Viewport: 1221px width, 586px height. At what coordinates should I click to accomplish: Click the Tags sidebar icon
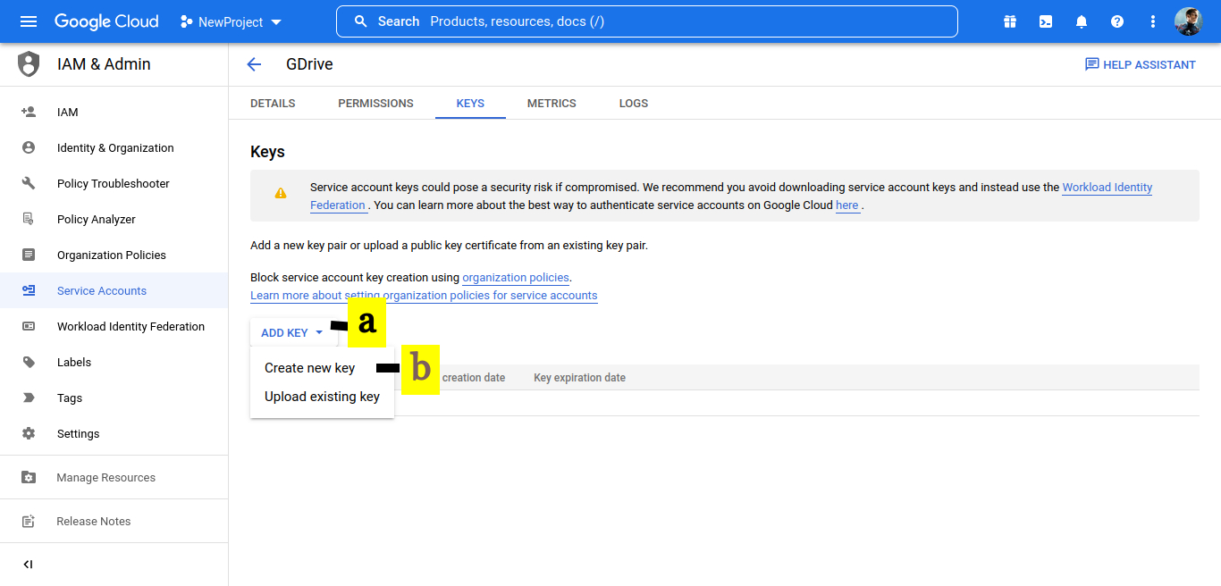[x=29, y=398]
